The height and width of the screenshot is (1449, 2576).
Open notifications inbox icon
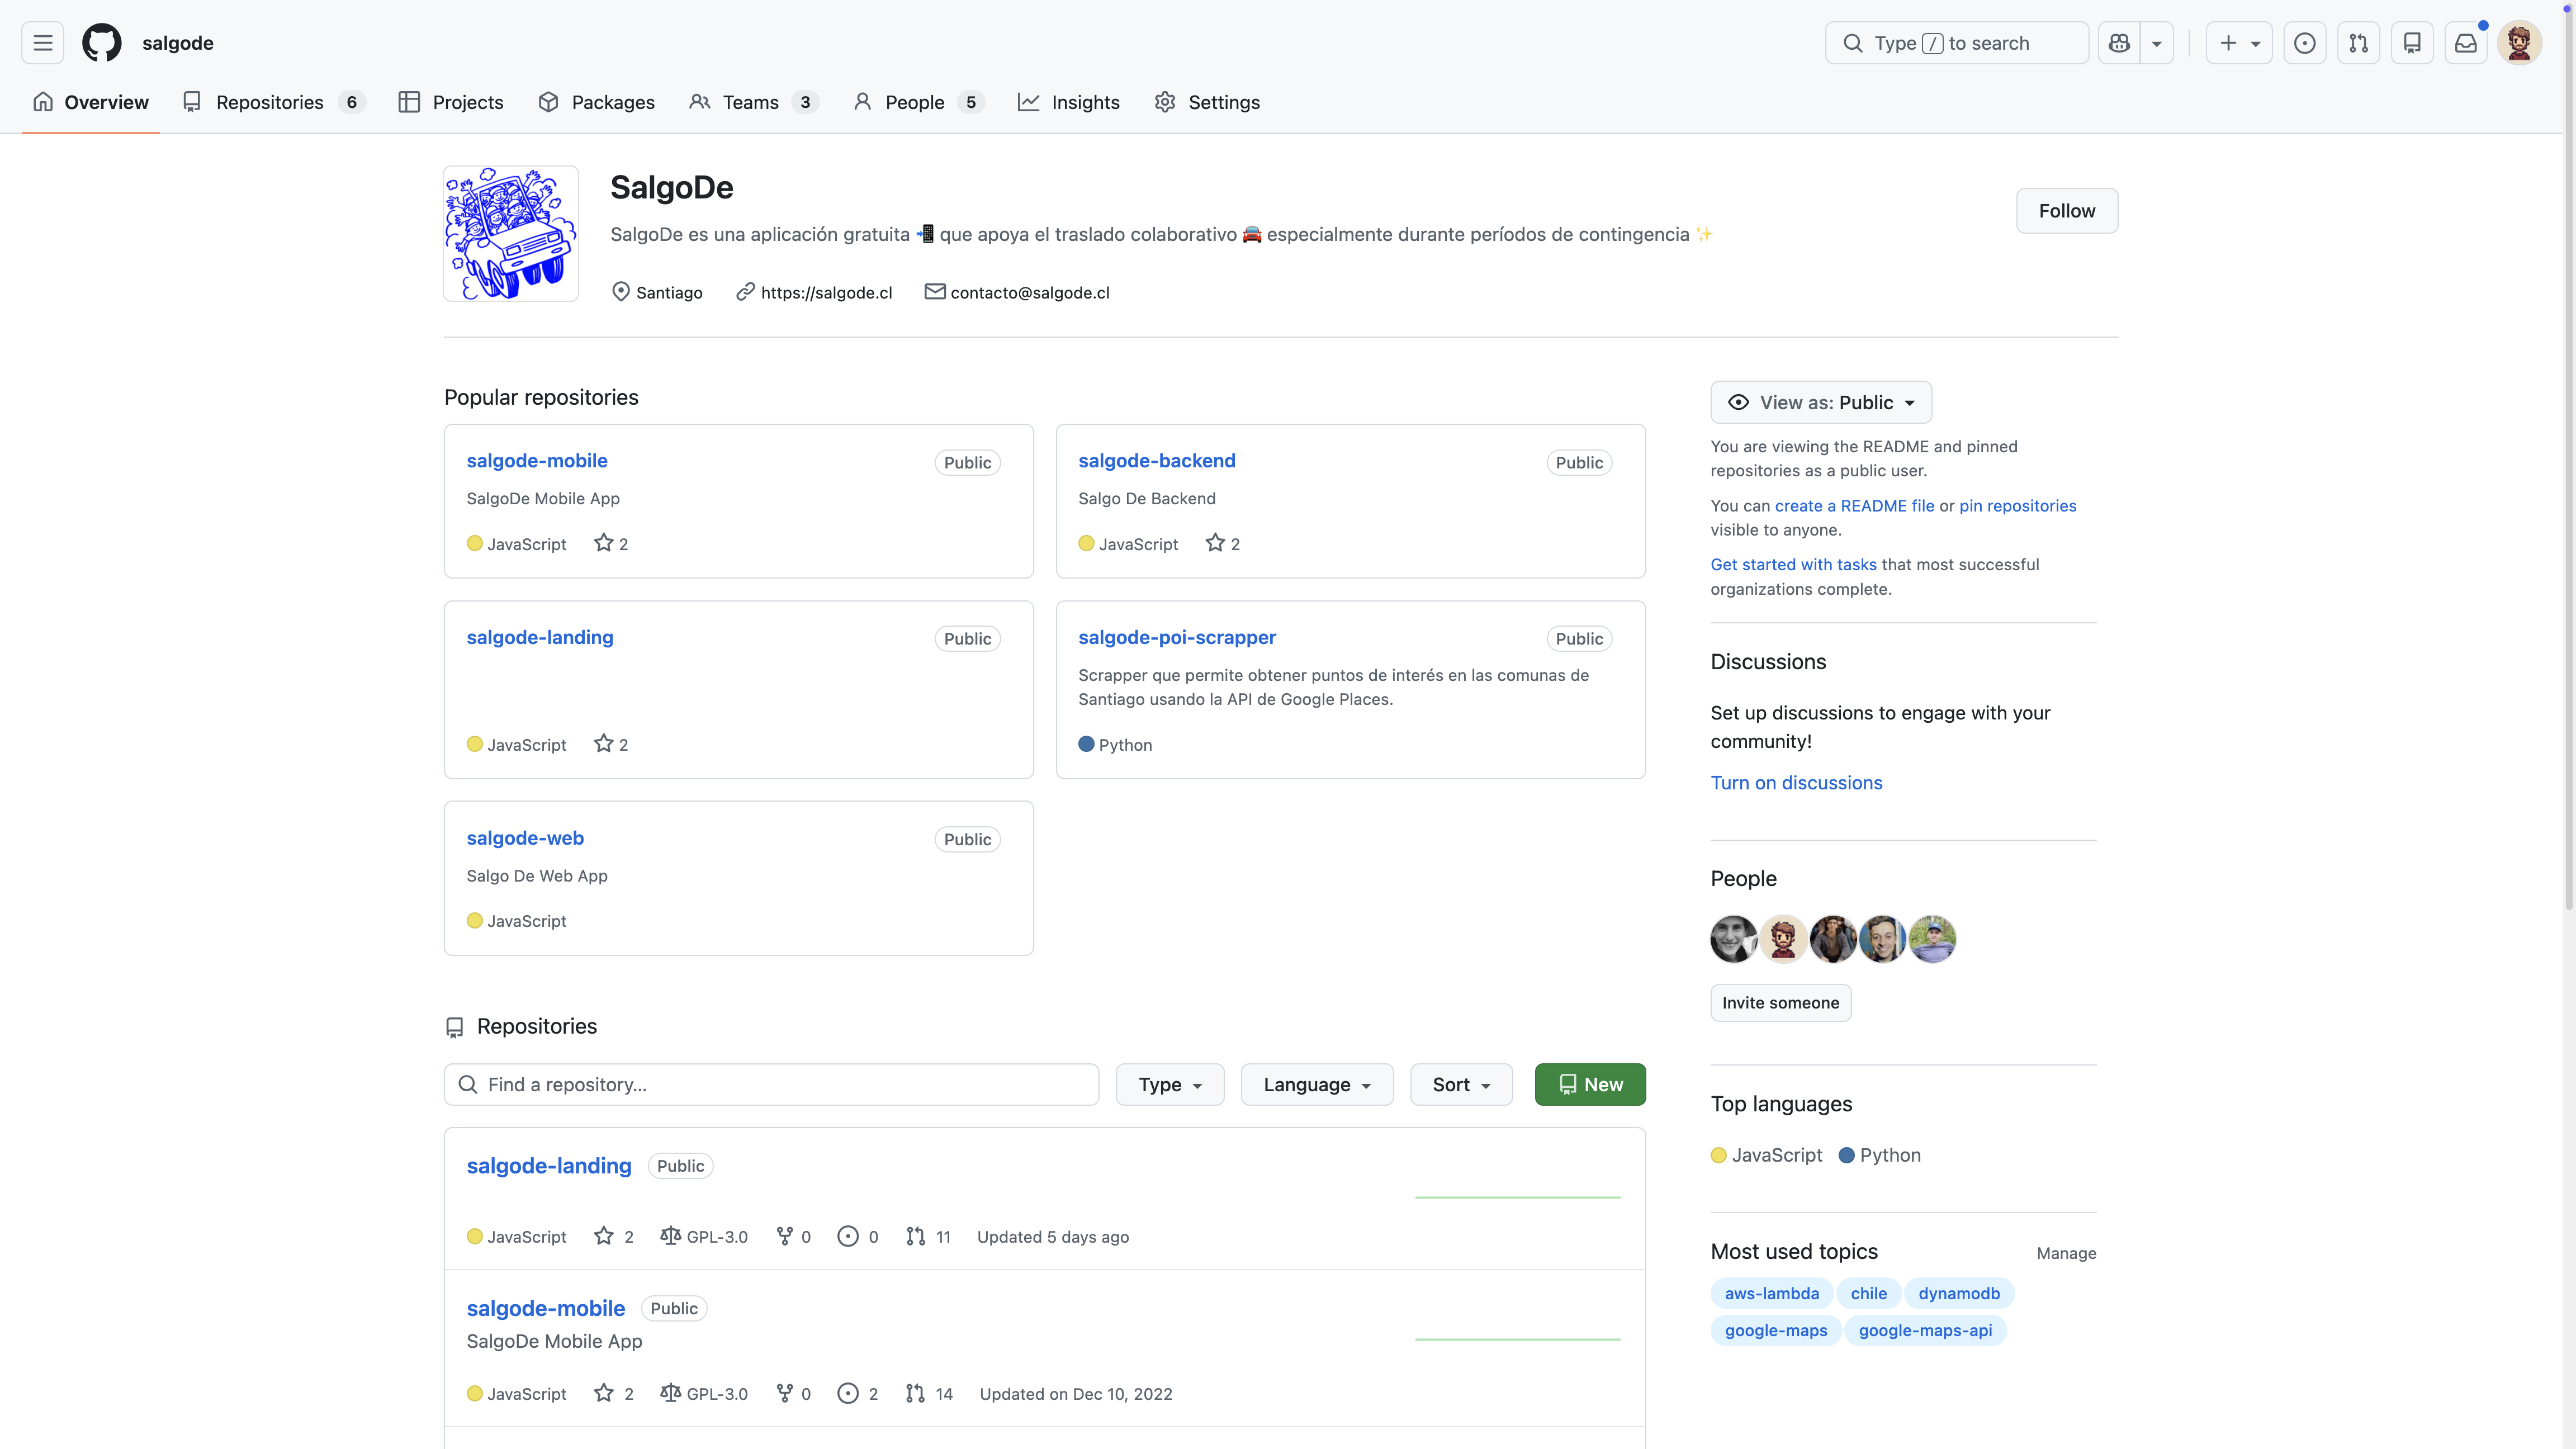[2465, 43]
